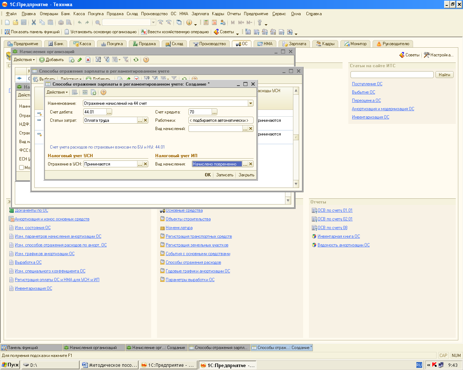The width and height of the screenshot is (463, 370).
Task: Click the Наименование input field
Action: pos(165,103)
